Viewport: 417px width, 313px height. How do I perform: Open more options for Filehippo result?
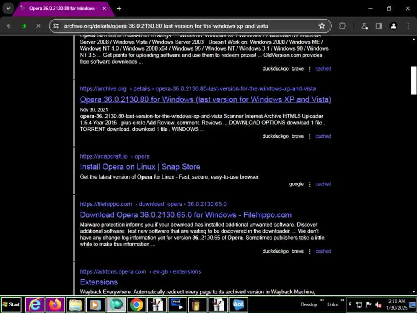tap(309, 251)
